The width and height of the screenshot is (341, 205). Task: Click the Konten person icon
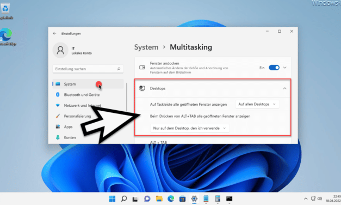coord(58,137)
